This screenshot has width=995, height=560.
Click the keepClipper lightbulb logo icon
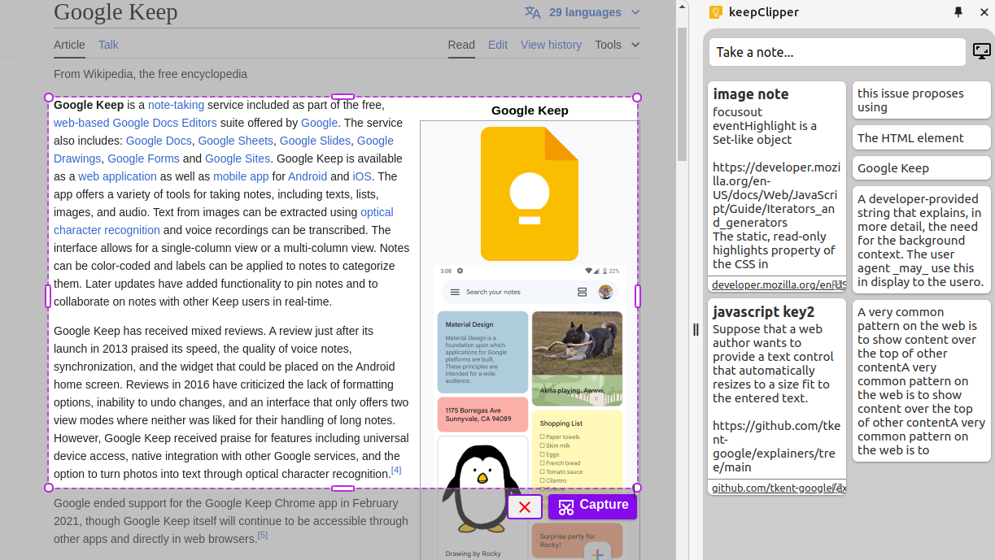coord(716,12)
